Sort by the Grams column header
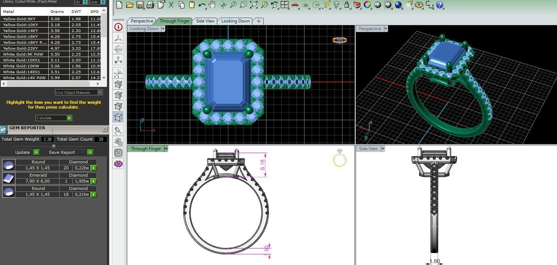The width and height of the screenshot is (557, 265). (59, 11)
